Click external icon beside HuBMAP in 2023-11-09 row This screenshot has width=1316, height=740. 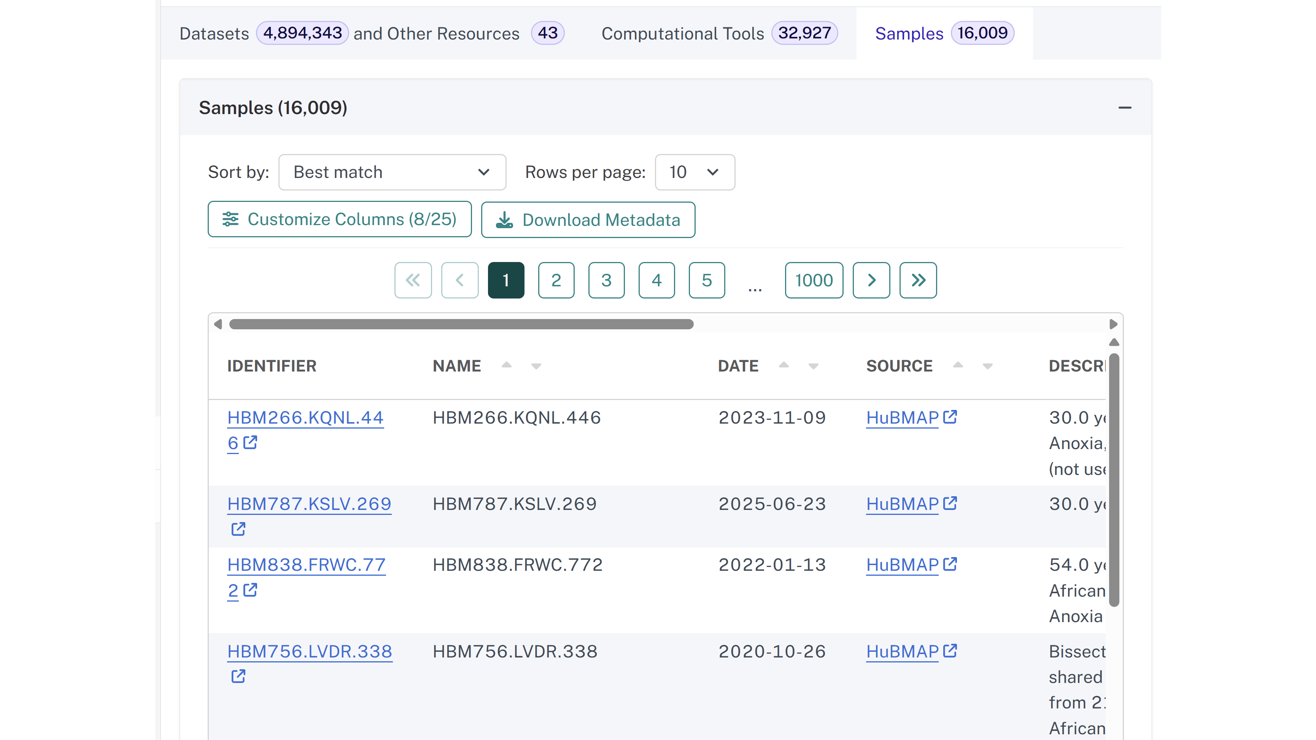[x=950, y=417]
